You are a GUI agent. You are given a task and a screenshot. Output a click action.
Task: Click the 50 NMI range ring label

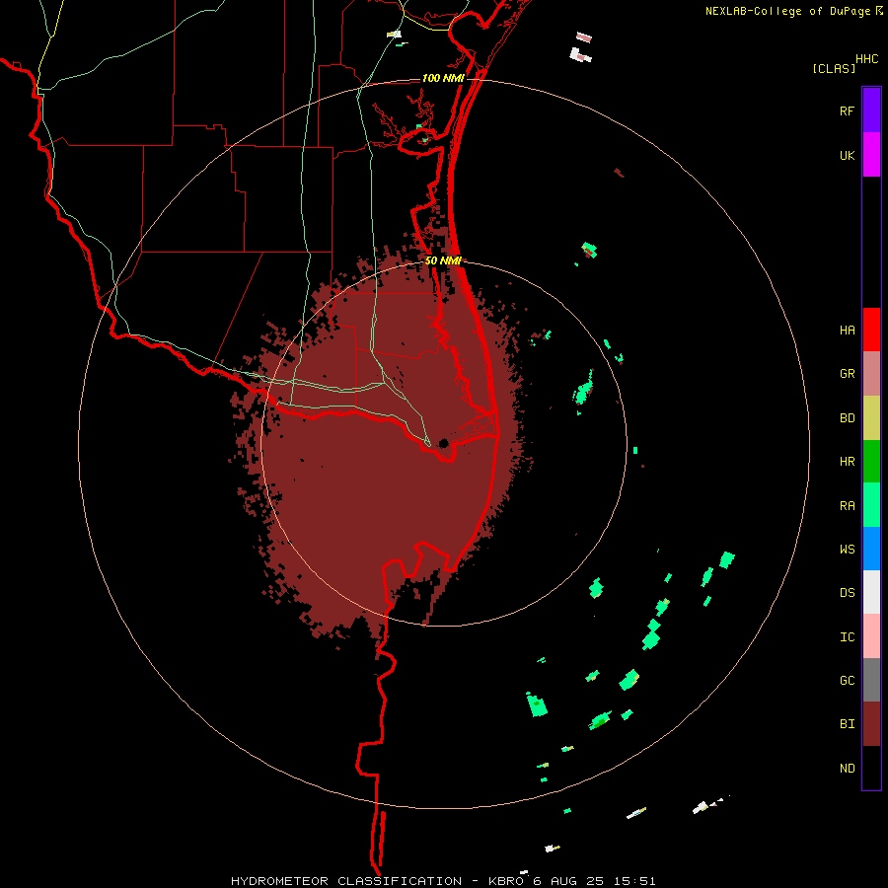coord(443,260)
